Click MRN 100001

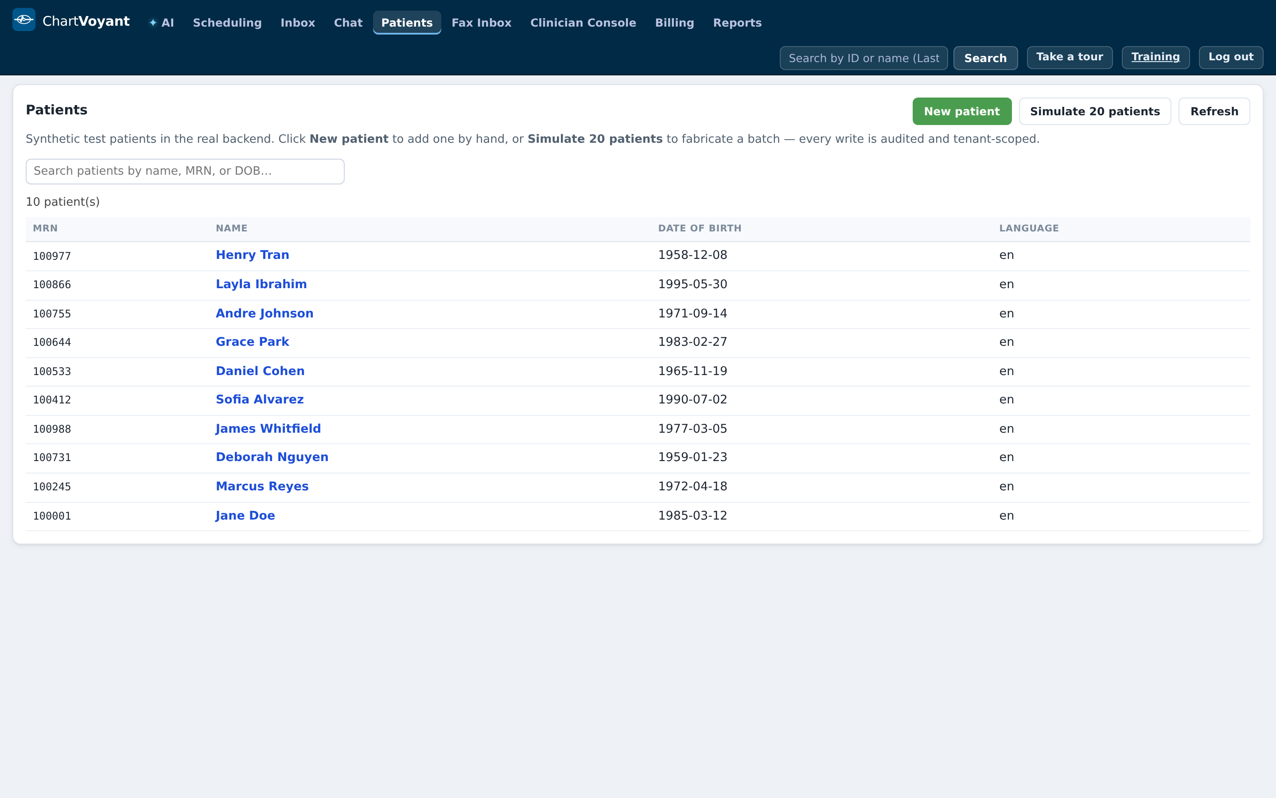(52, 516)
